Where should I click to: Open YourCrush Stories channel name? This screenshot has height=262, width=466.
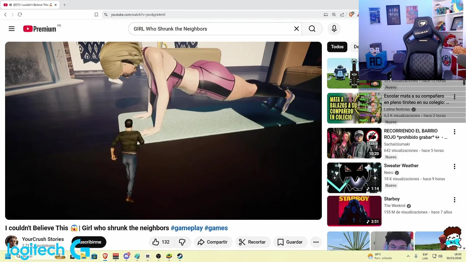(43, 239)
